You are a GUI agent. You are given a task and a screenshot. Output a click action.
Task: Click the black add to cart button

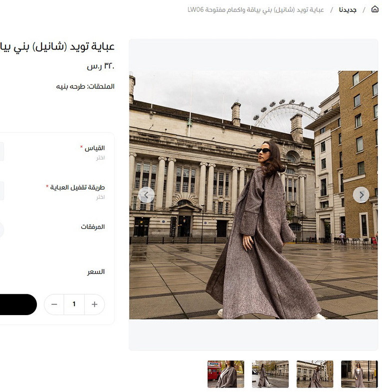pyautogui.click(x=18, y=304)
